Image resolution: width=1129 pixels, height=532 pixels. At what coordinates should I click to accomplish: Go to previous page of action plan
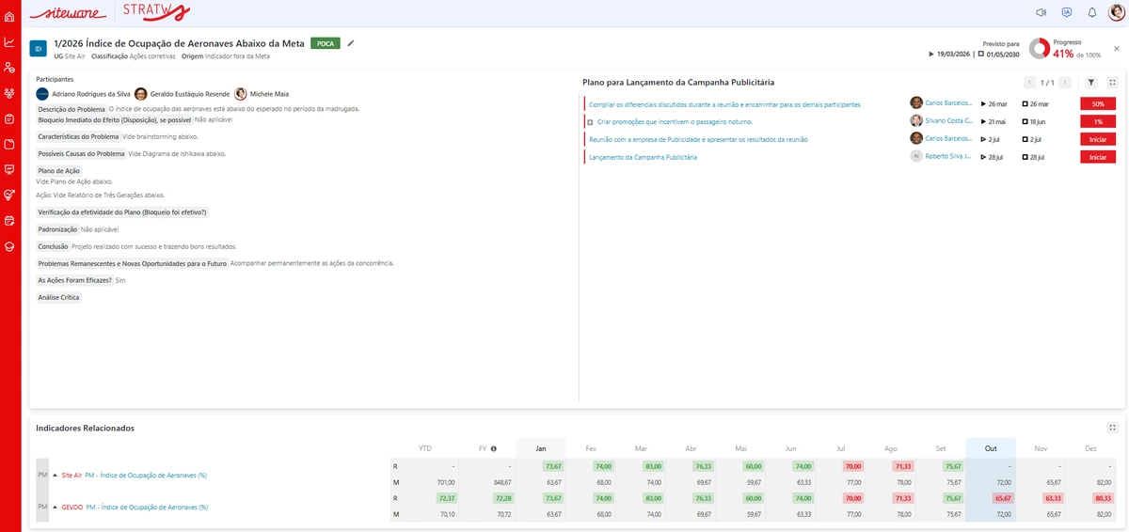(x=1030, y=83)
